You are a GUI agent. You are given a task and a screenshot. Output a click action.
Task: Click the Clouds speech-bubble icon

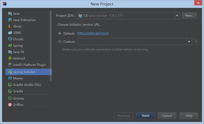(10, 39)
